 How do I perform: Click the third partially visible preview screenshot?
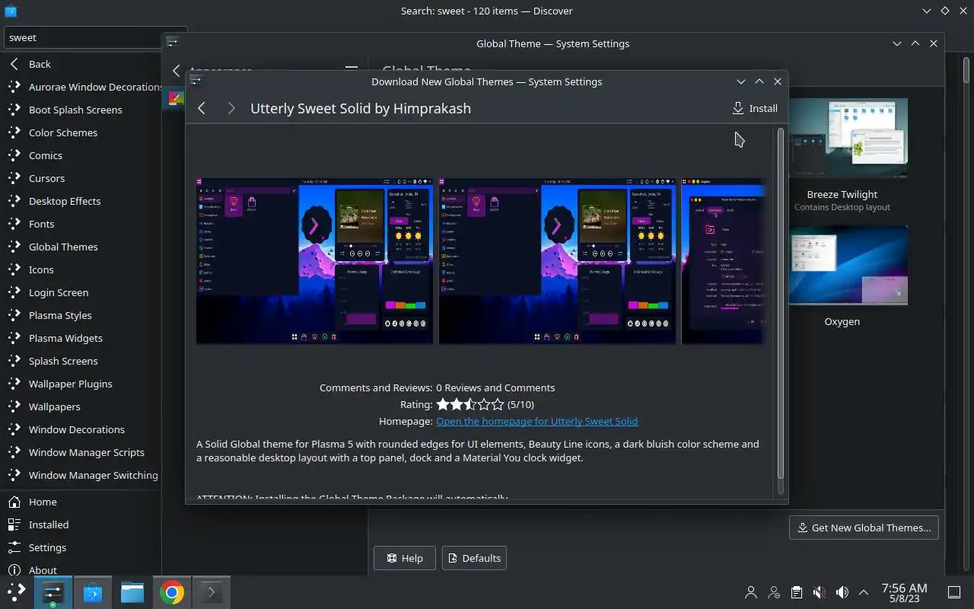pos(723,261)
